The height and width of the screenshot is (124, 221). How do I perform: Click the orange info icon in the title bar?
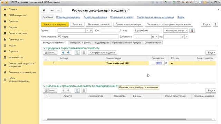pyautogui.click(x=205, y=2)
